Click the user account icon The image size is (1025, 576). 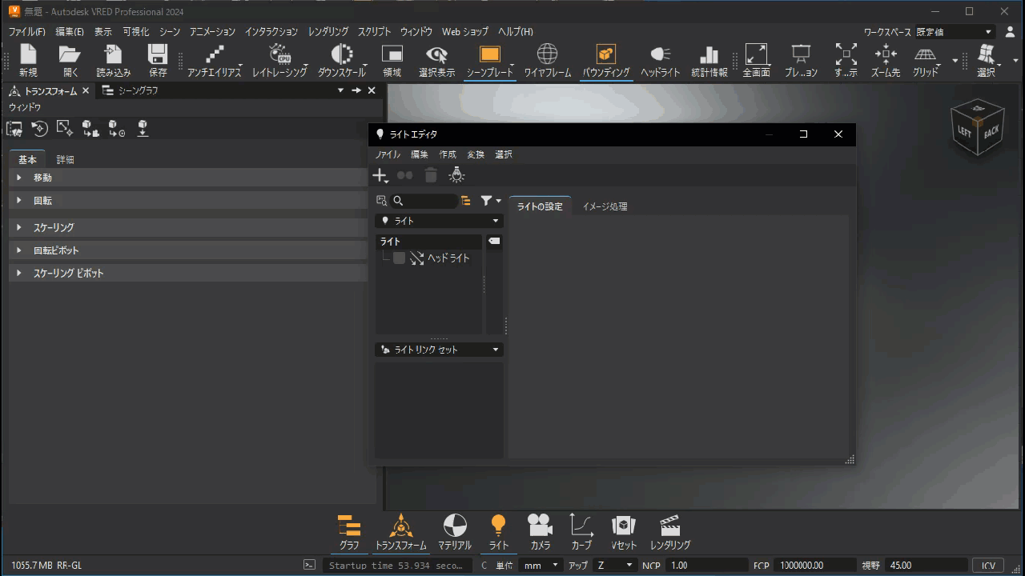1011,32
